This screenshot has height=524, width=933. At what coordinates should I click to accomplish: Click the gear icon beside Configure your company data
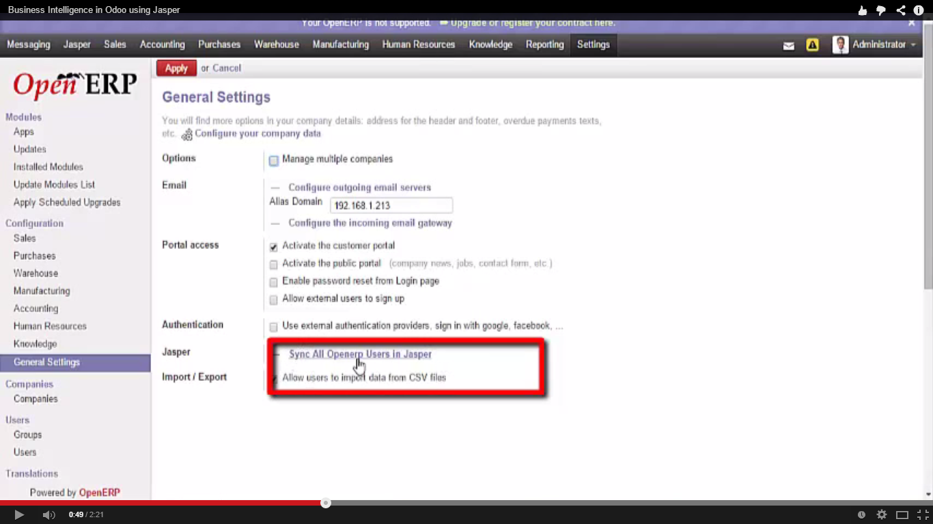tap(186, 134)
